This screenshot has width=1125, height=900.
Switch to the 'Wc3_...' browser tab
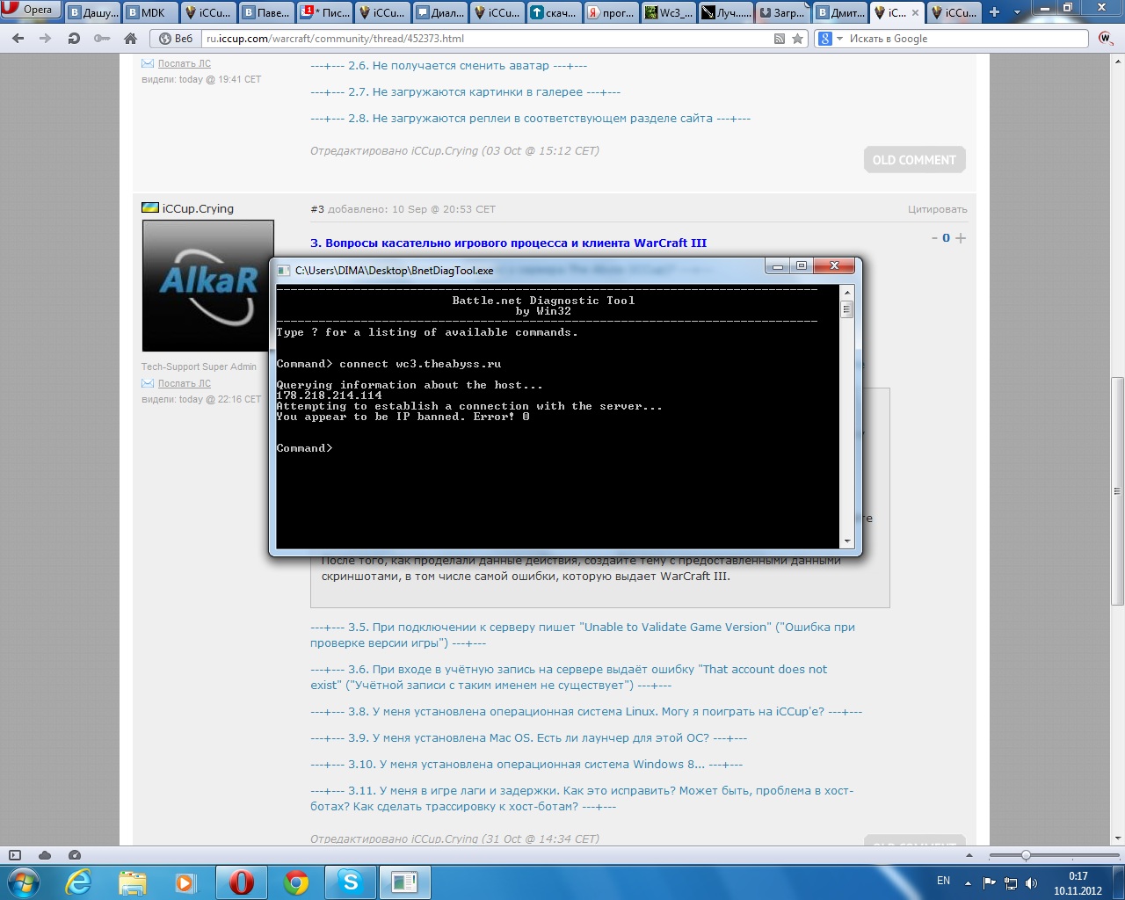point(670,12)
